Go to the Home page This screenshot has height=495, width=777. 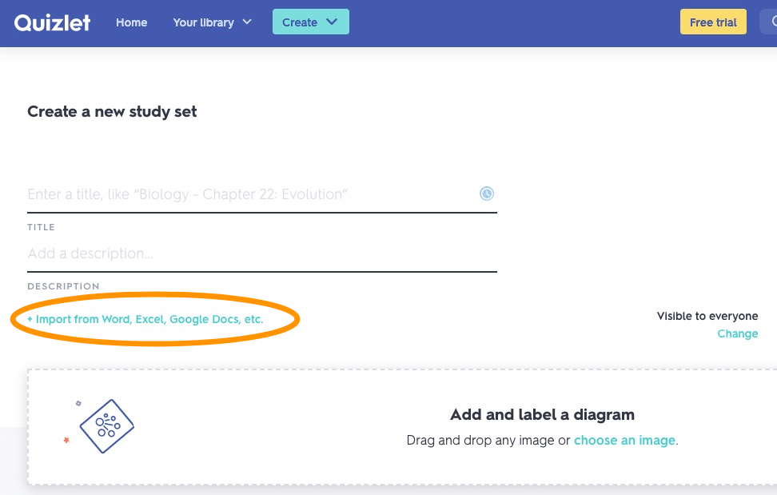click(131, 22)
